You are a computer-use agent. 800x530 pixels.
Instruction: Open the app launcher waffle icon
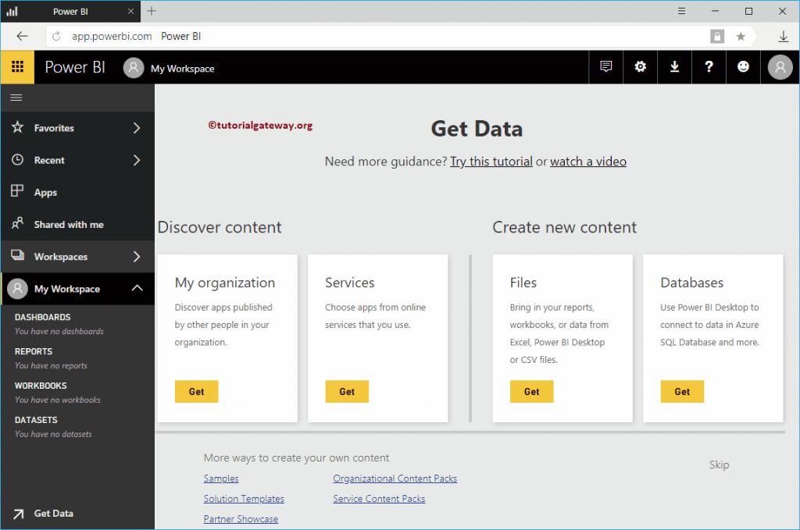tap(16, 67)
